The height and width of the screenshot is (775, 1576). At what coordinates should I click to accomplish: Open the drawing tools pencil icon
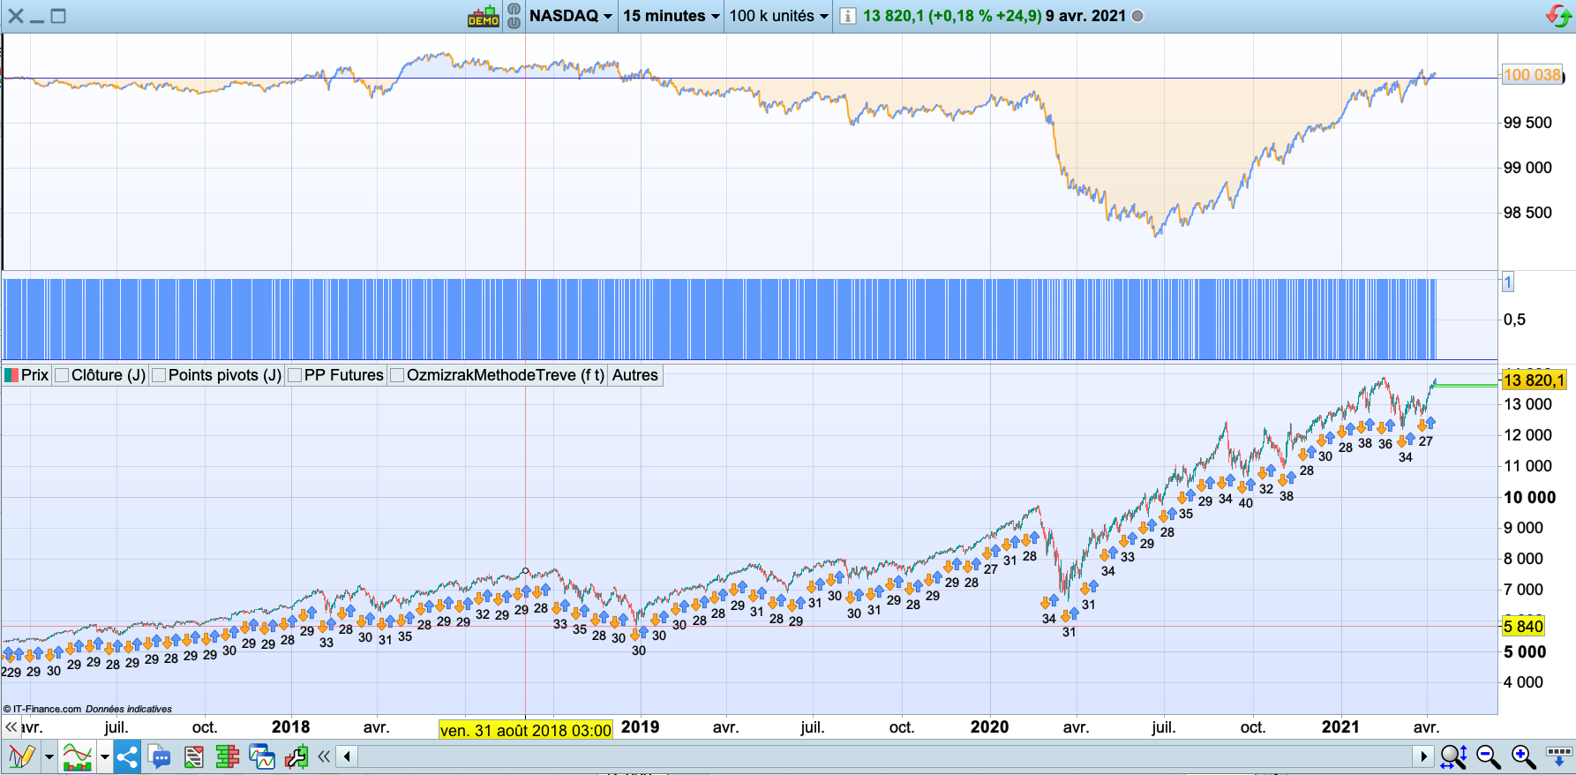(x=20, y=756)
